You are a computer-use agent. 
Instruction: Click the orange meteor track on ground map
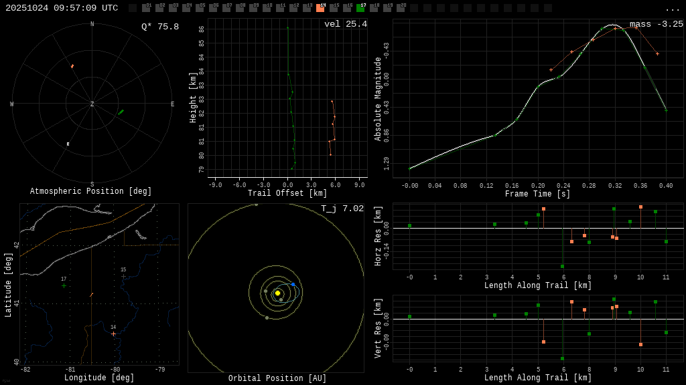[x=91, y=294]
